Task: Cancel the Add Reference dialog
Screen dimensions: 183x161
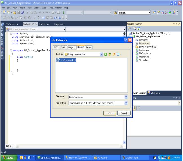Action: coord(124,113)
